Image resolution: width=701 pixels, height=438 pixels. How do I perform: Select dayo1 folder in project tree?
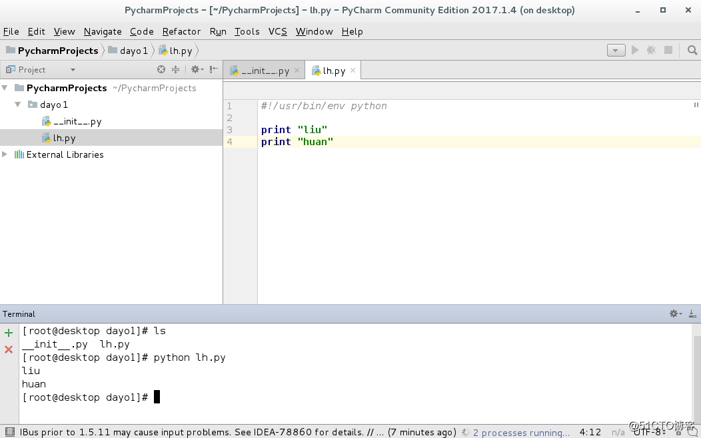(48, 105)
